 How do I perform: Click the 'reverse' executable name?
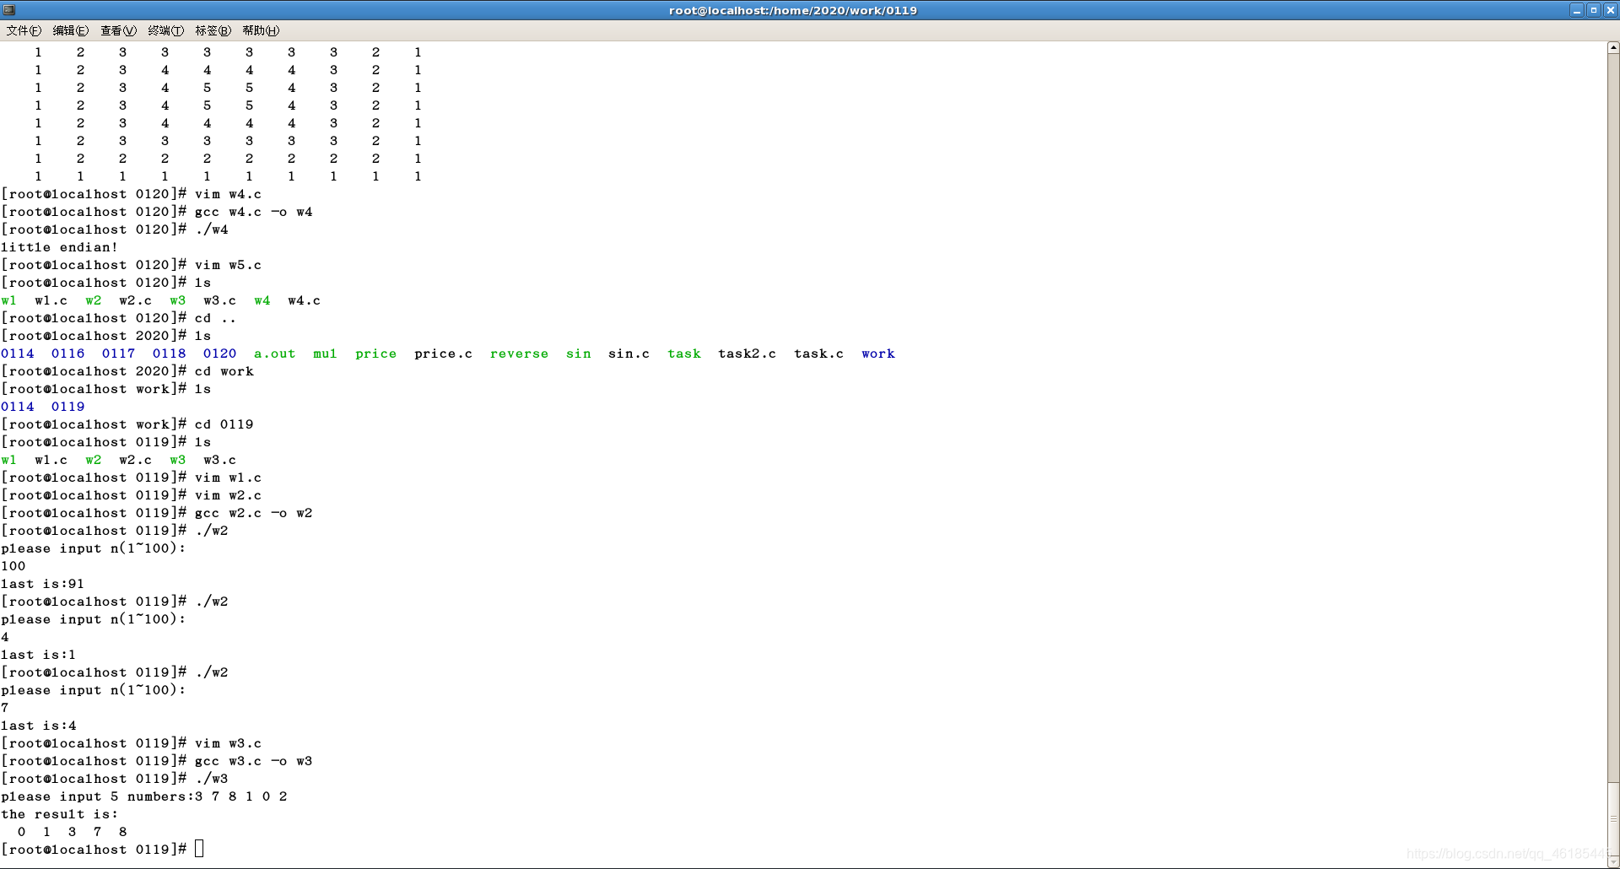tap(519, 354)
